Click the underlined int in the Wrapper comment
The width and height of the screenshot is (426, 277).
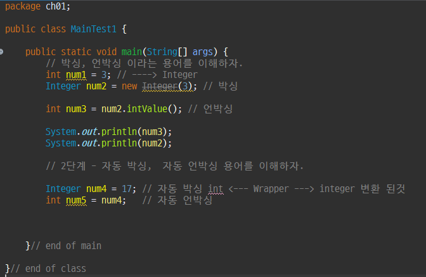click(216, 189)
